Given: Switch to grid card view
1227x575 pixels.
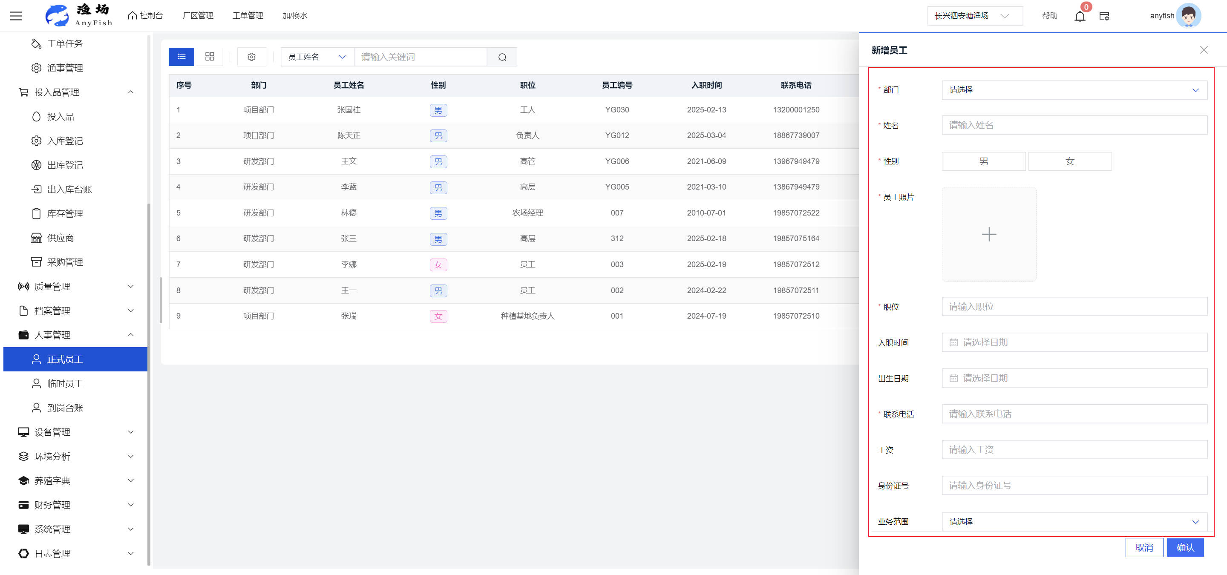Looking at the screenshot, I should 210,57.
